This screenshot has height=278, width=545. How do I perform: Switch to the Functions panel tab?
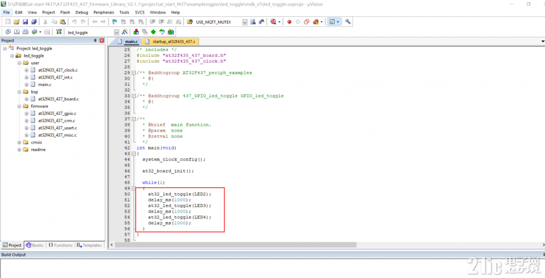tap(61, 245)
